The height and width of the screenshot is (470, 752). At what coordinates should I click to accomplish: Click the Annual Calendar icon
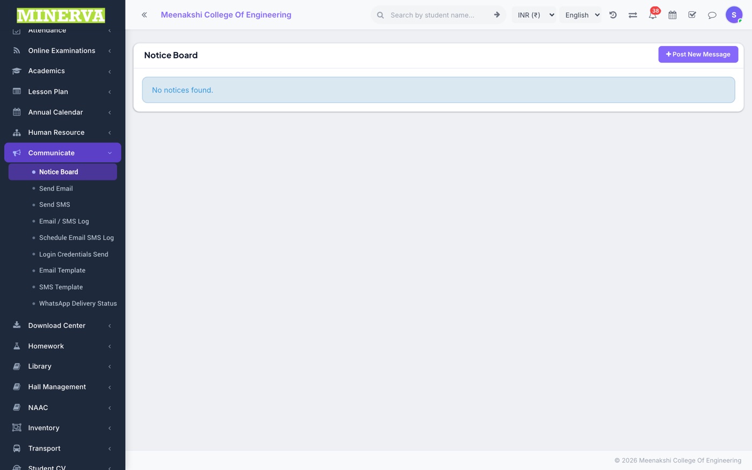(x=17, y=112)
